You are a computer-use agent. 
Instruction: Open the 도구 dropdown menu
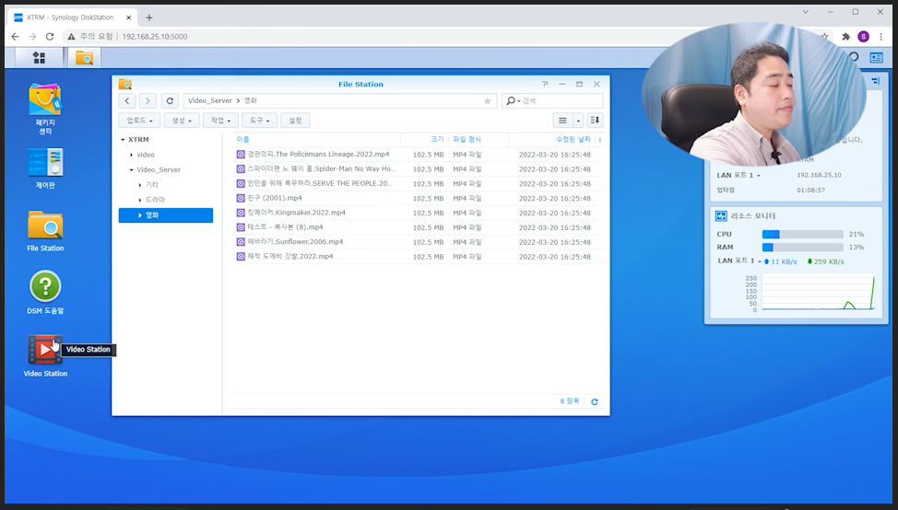coord(259,120)
